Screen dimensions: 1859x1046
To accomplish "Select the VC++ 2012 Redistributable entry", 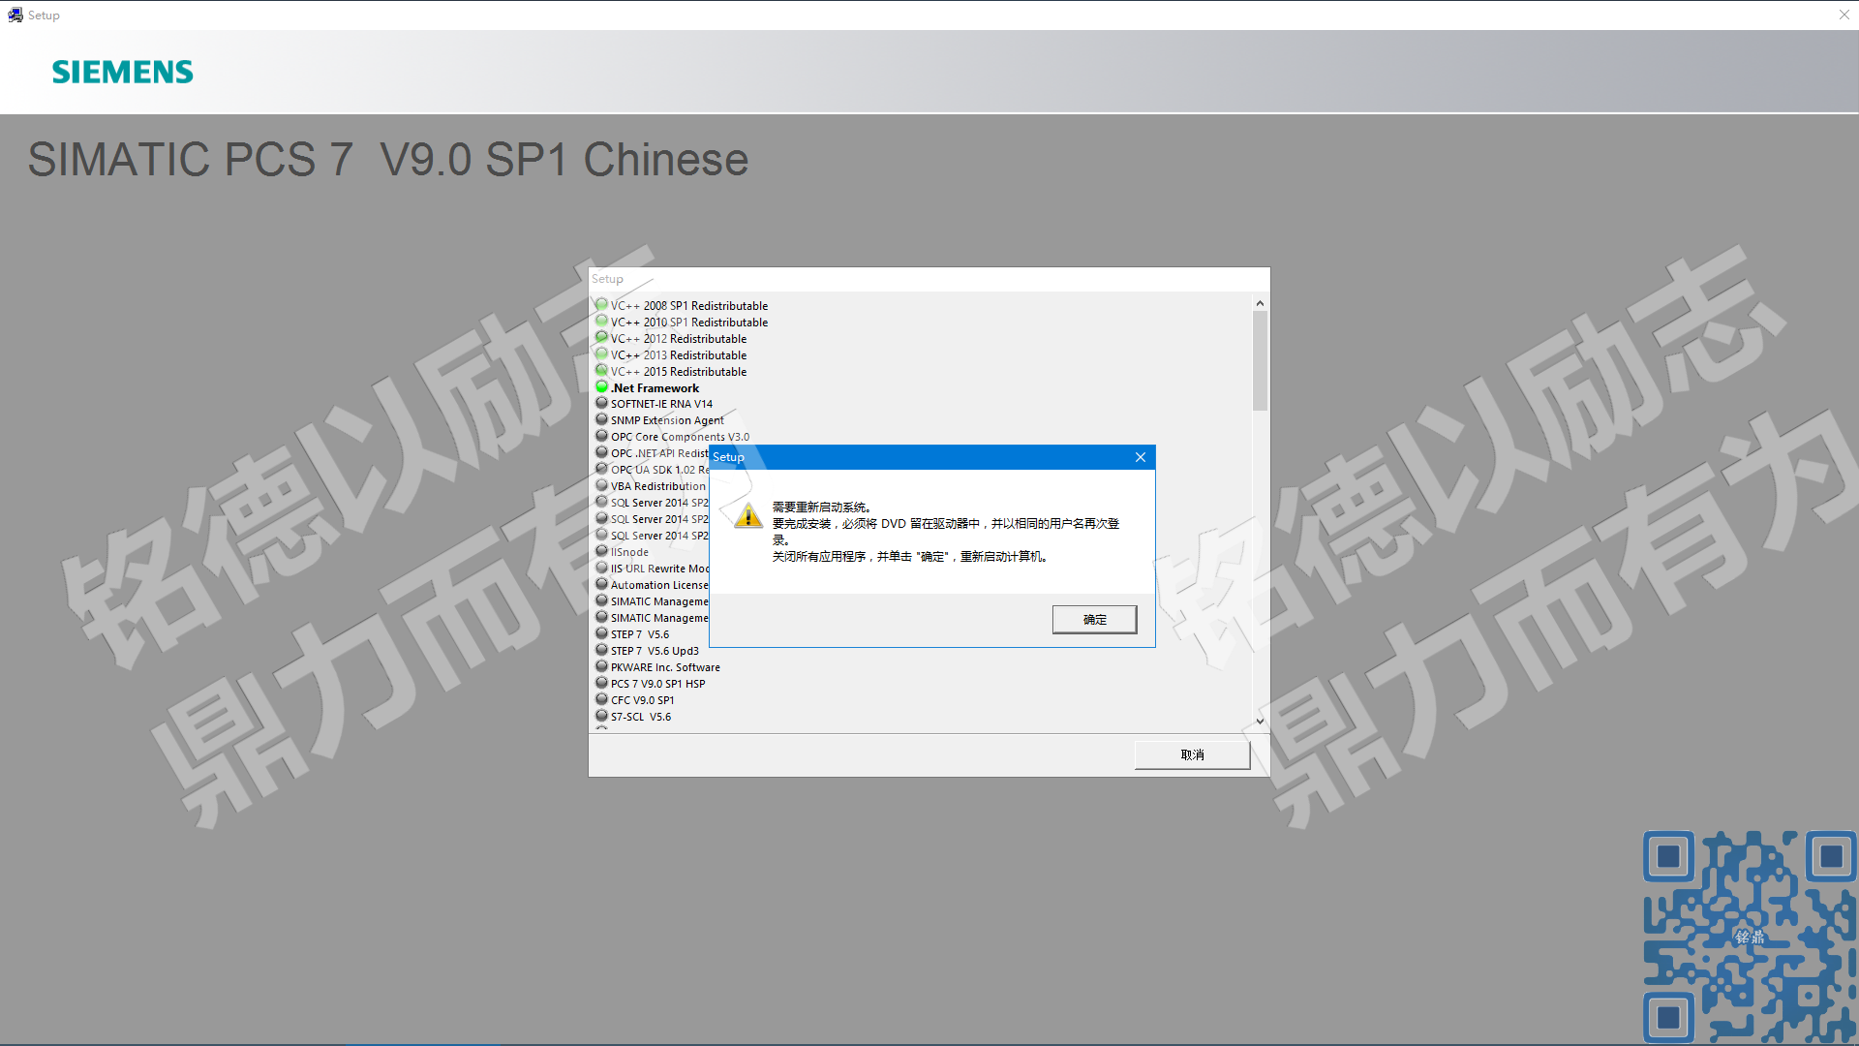I will pos(679,339).
